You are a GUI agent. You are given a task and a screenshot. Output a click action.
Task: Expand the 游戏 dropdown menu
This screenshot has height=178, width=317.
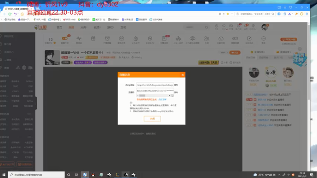pos(111,27)
